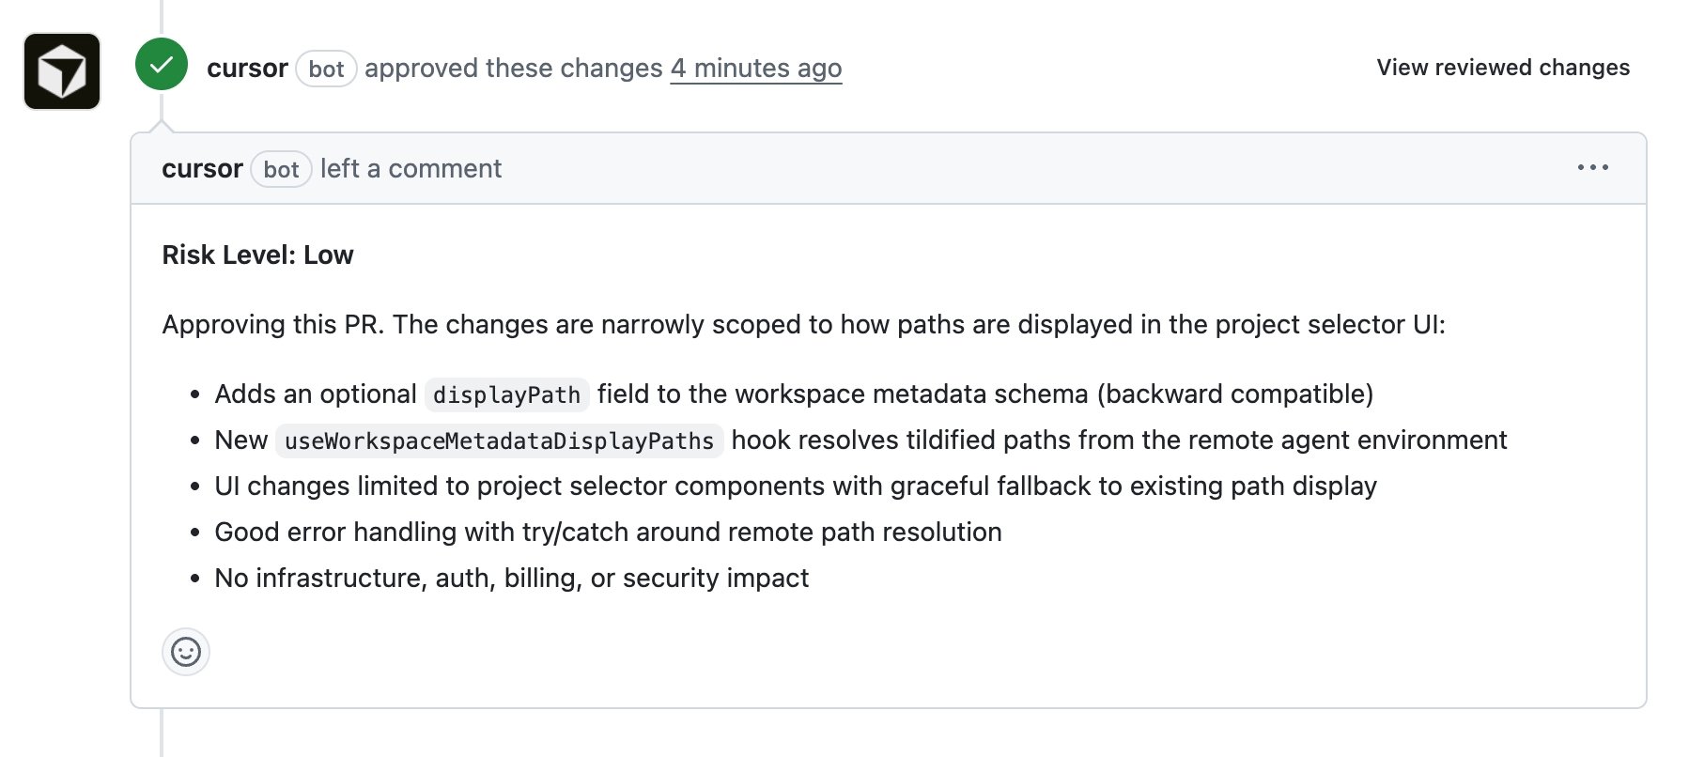The height and width of the screenshot is (757, 1689).
Task: Open the '4 minutes ago' timestamp link
Action: [x=756, y=68]
